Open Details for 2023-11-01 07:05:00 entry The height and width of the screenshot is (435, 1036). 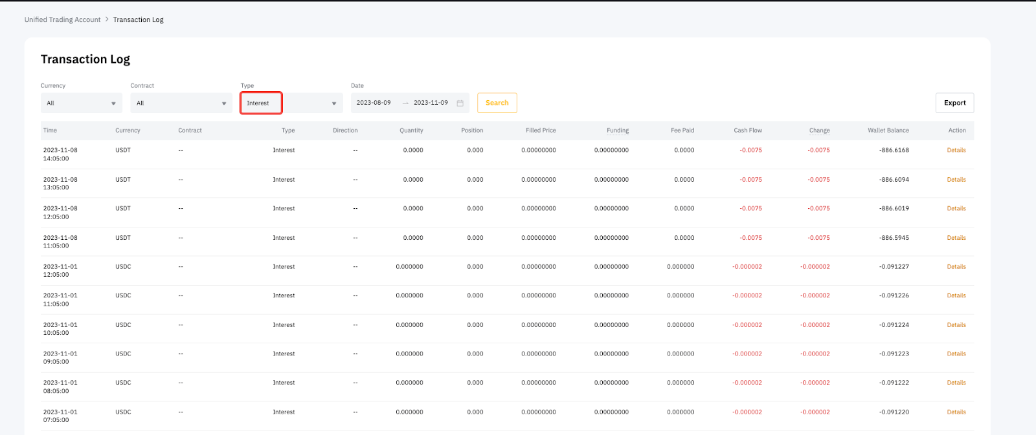coord(956,412)
